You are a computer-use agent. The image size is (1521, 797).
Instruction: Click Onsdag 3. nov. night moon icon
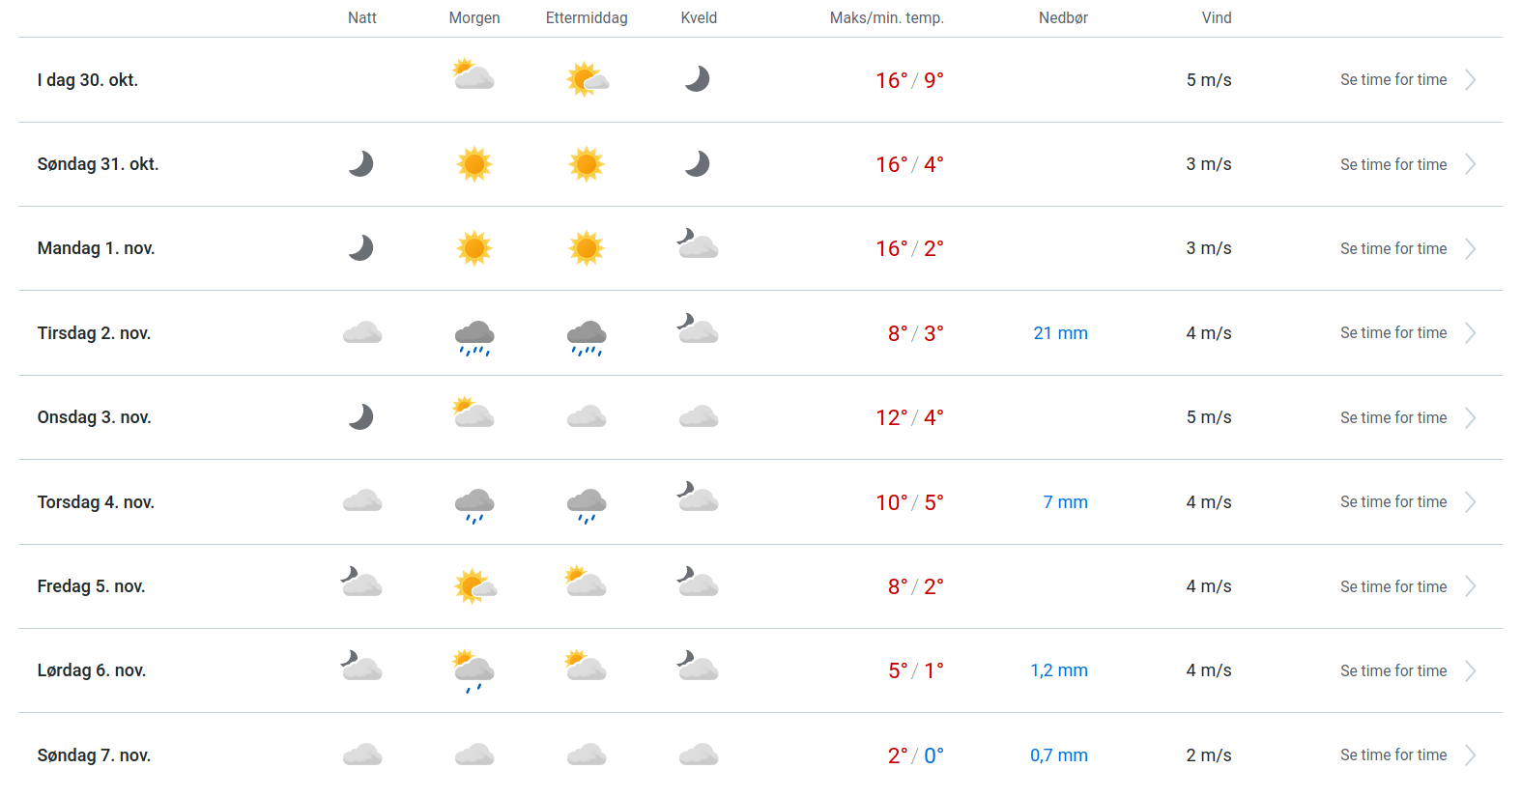[361, 417]
